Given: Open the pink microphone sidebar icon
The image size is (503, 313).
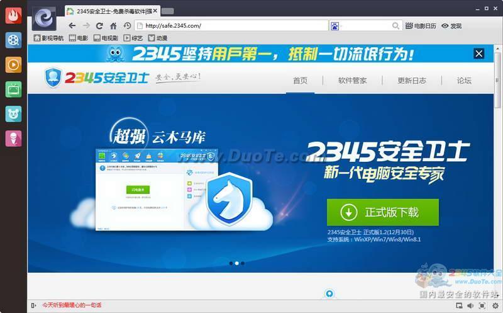Looking at the screenshot, I should pyautogui.click(x=13, y=139).
